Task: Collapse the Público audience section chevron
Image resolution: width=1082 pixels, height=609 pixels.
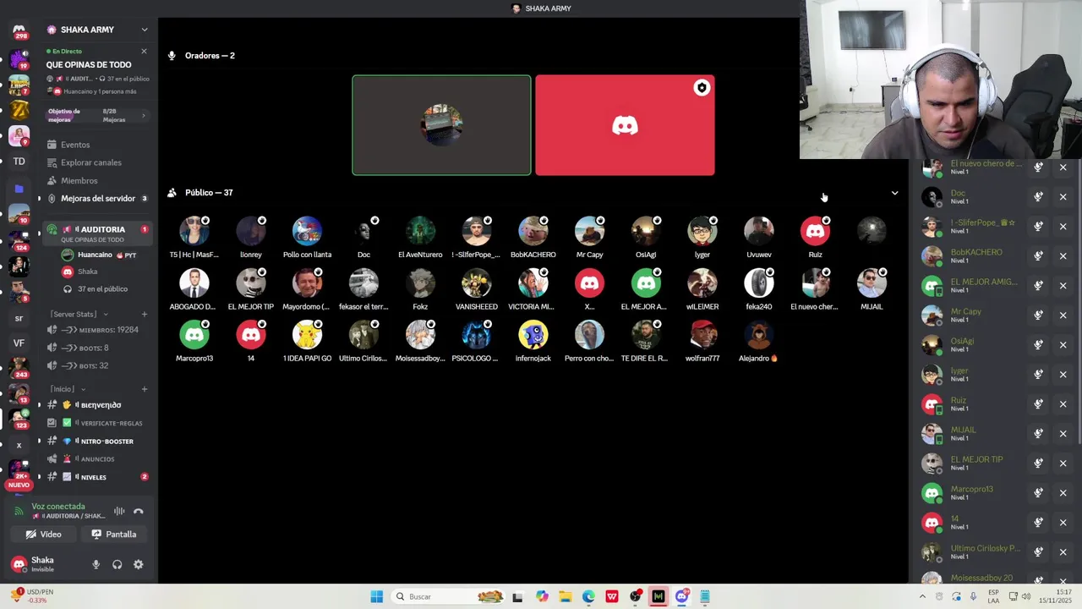Action: click(895, 193)
